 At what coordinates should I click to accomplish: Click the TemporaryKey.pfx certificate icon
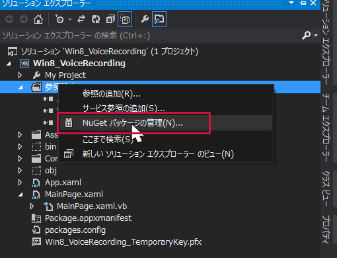(36, 242)
